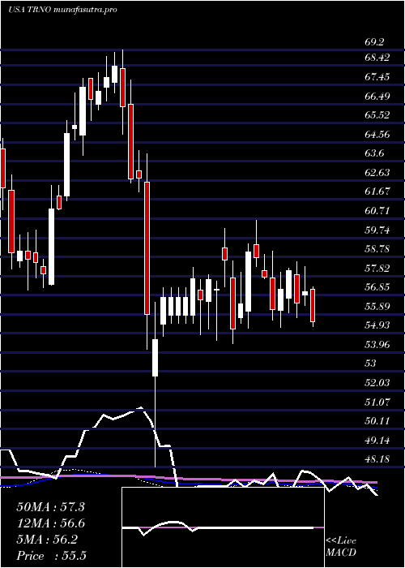Screen dimensions: 405x568
Task: Click inside the MACD inset chart
Action: click(223, 527)
